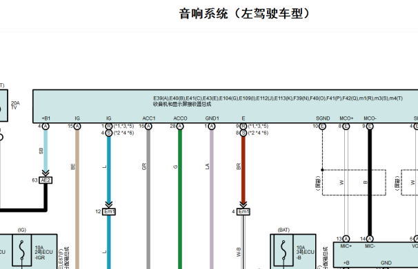Viewport: 418px width, 269px height.
Task: Click the BR wire color label
Action: 239,166
